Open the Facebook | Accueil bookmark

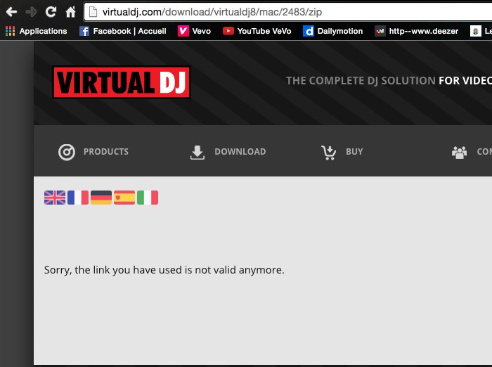123,31
